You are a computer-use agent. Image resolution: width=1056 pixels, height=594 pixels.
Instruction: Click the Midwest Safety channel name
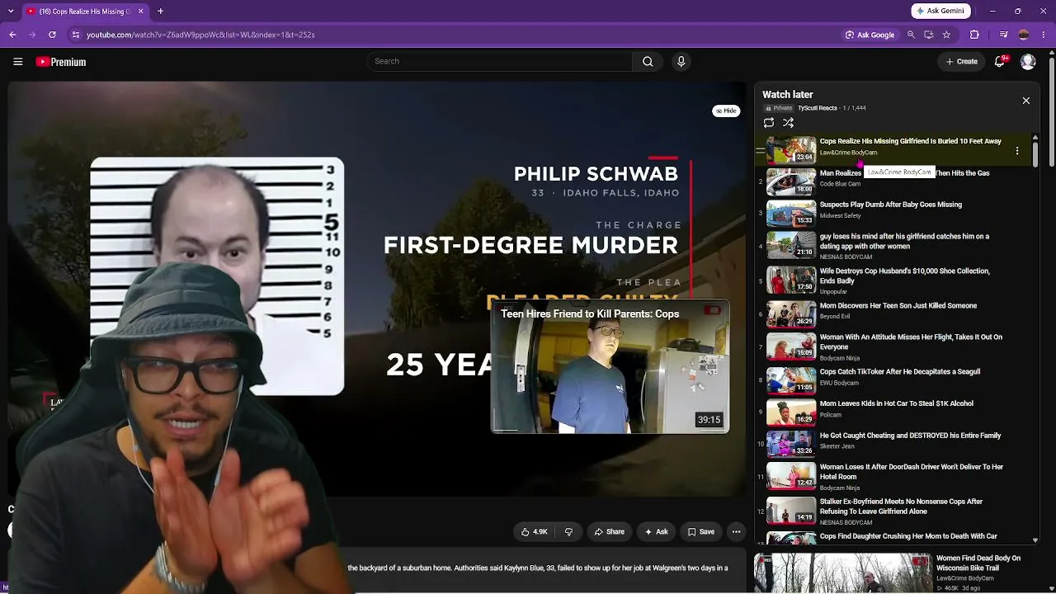[x=840, y=216]
